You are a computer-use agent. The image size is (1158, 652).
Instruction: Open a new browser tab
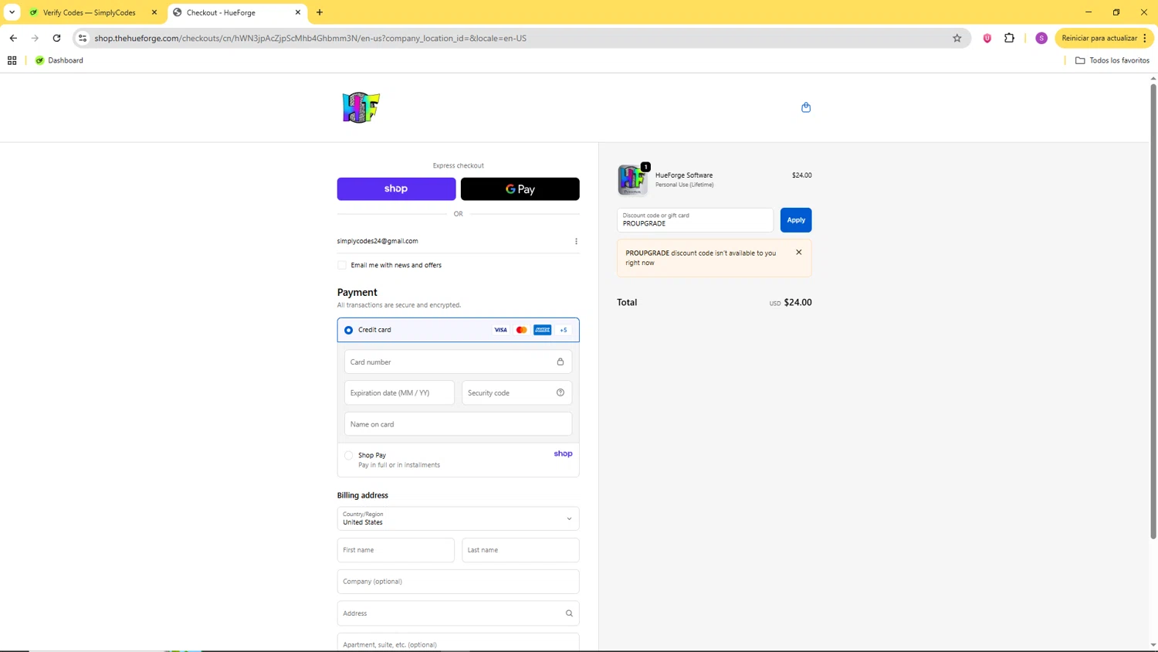pos(320,12)
